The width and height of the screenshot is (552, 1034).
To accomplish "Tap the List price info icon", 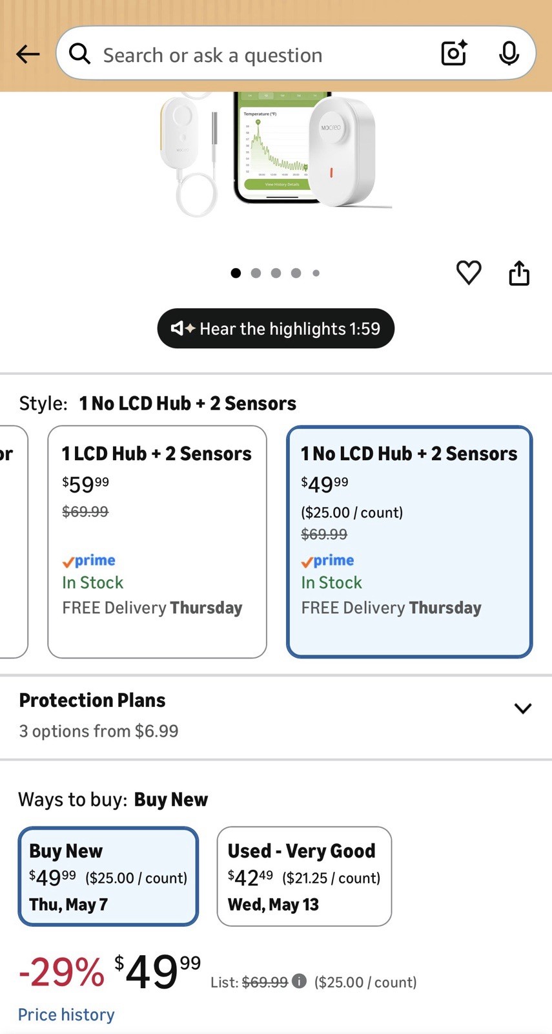I will click(x=299, y=981).
